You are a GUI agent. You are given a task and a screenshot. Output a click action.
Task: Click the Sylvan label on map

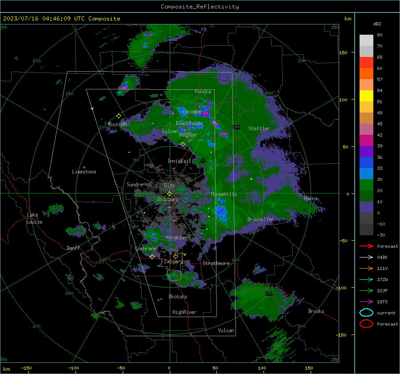170,131
